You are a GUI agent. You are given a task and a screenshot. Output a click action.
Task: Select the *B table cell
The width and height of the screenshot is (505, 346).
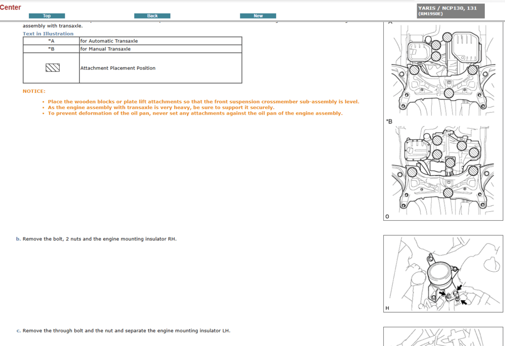coord(51,49)
